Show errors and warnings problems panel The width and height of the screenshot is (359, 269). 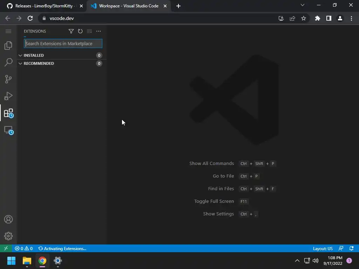tap(24, 248)
